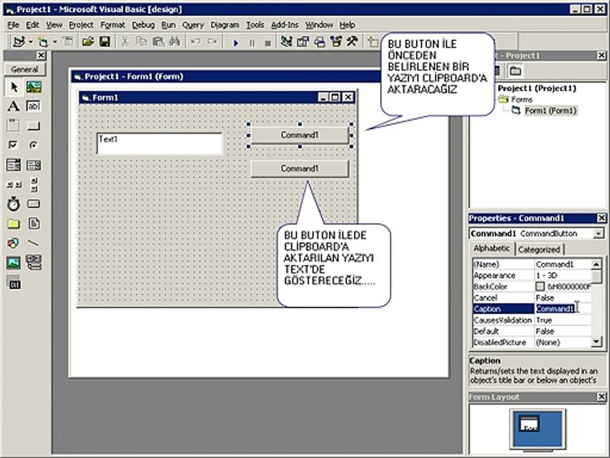The width and height of the screenshot is (610, 458).
Task: Select the OLE tool in the toolbox
Action: 14,283
